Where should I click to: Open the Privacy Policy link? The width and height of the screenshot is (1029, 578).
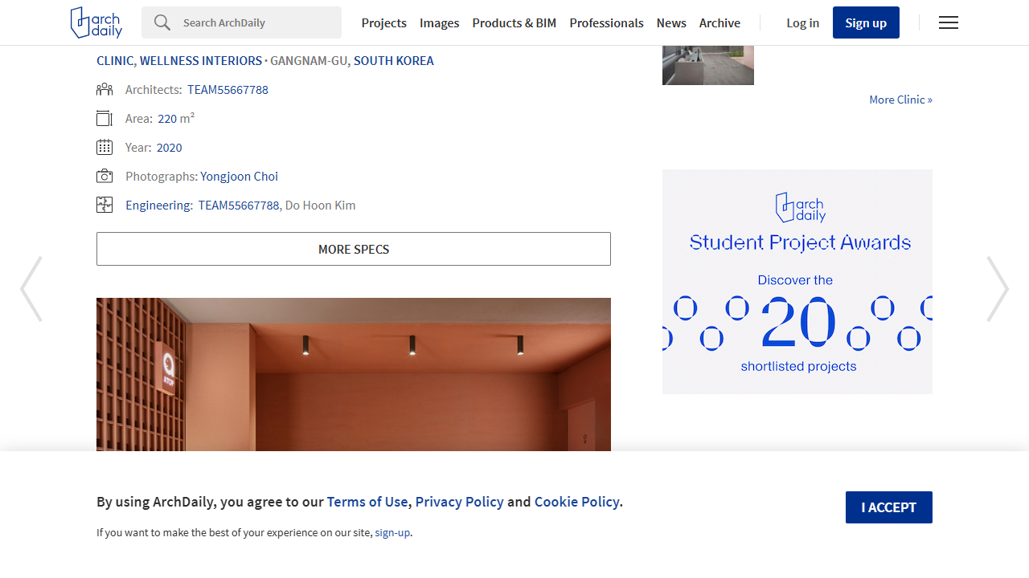point(459,502)
